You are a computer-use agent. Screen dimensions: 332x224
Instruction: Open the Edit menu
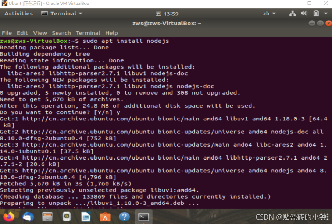(22, 33)
